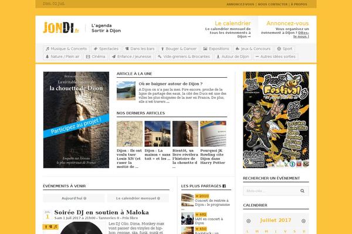
Task: Open Nous contacter link
Action: 273,4
